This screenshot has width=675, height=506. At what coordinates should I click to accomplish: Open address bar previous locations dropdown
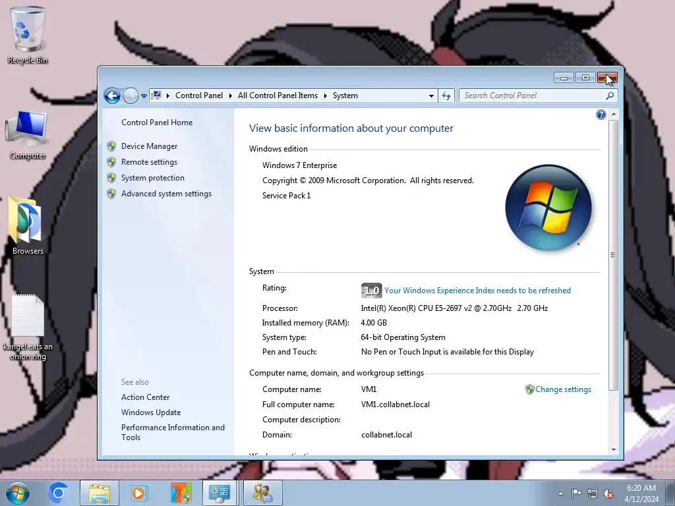pos(431,96)
